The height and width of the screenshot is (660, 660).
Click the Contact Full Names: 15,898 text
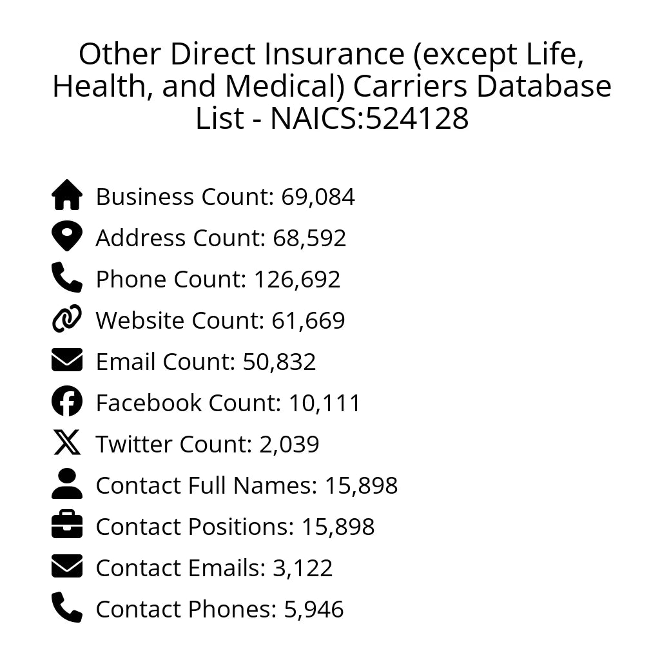(x=246, y=485)
